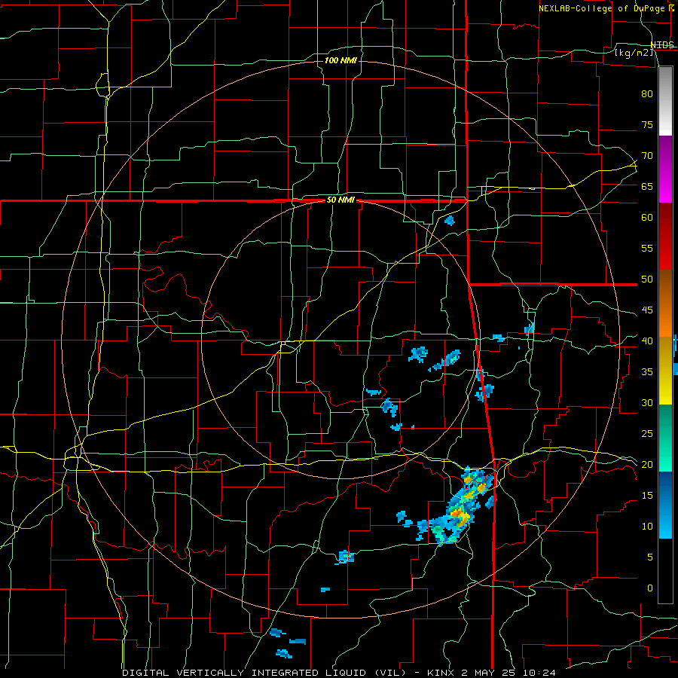
Task: Click the 55 value on the scale
Action: pyautogui.click(x=647, y=249)
